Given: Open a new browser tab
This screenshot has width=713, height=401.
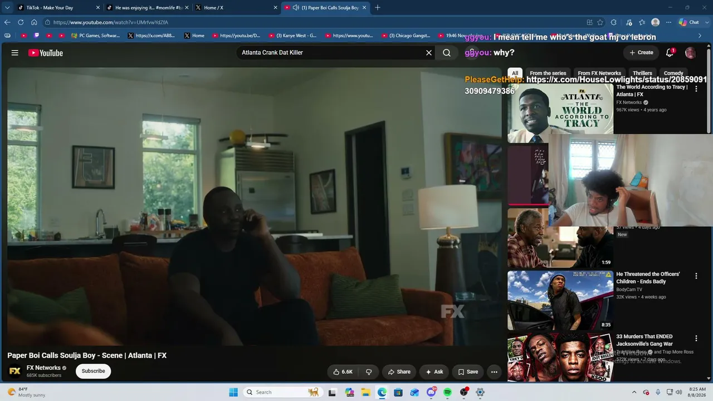Looking at the screenshot, I should [x=378, y=8].
